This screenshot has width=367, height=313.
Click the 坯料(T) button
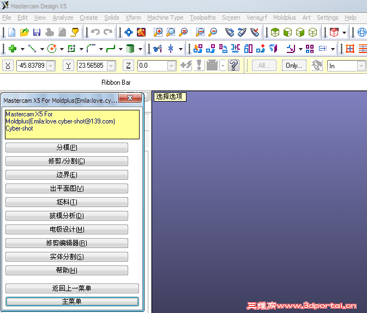coord(67,202)
